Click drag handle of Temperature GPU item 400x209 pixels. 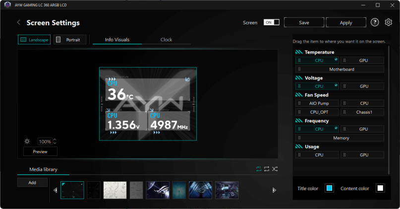pos(344,60)
